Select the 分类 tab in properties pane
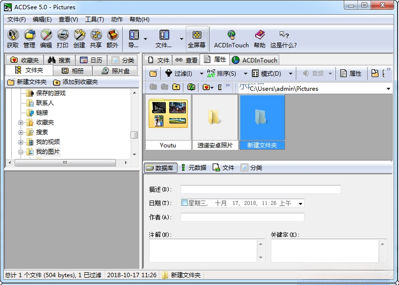 pos(251,168)
